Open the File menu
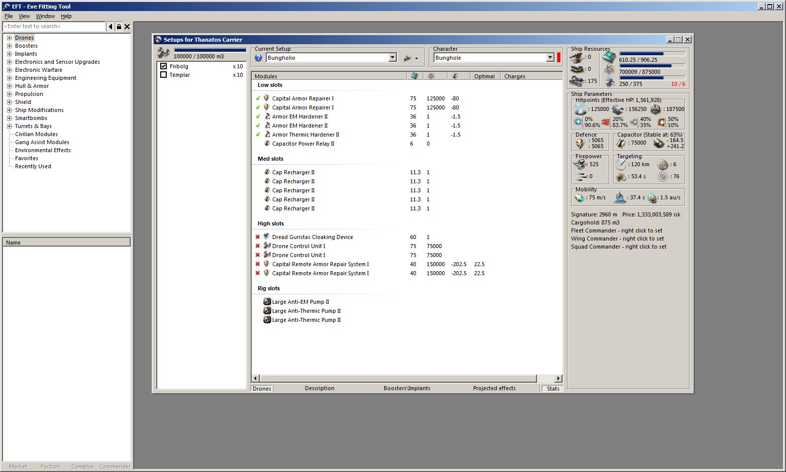This screenshot has width=786, height=472. 9,16
